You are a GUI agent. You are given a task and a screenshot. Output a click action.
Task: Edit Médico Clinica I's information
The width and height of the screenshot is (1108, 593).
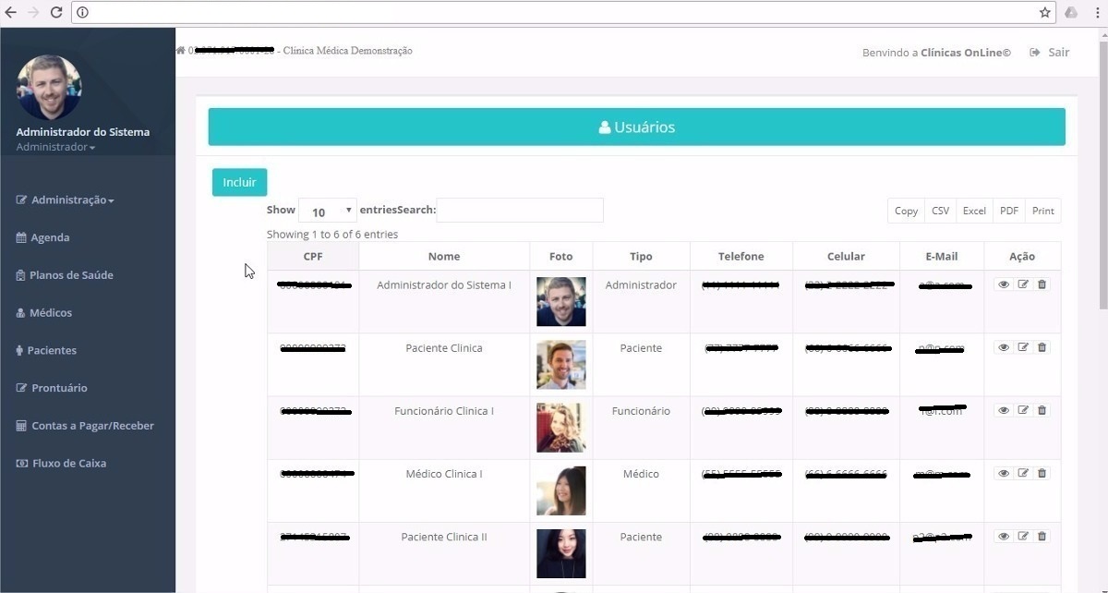pos(1022,472)
